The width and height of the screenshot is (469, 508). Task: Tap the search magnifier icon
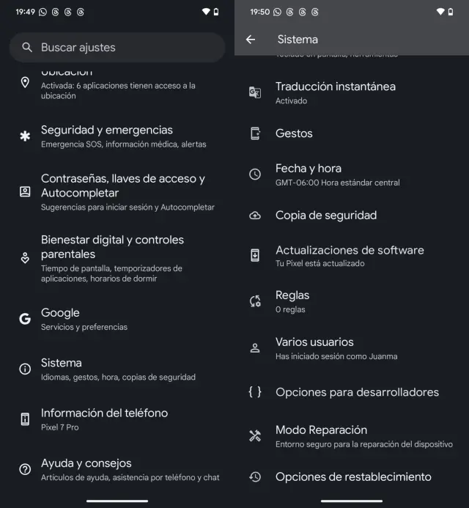27,48
